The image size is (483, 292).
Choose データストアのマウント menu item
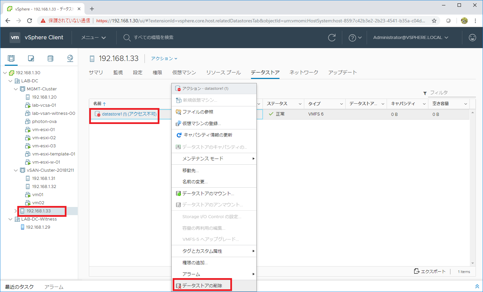pos(214,193)
